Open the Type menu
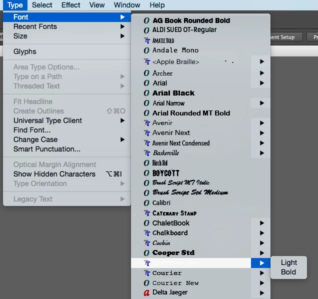Screen dimensions: 318x299 [x=15, y=5]
